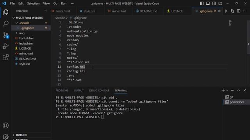This screenshot has width=250, height=140.
Task: Click .gitignore breadcrumb segment
Action: pos(80,18)
